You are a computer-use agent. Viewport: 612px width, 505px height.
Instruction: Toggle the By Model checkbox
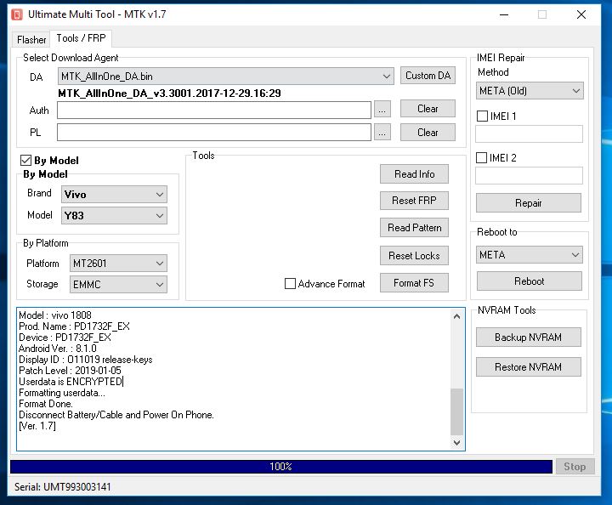tap(25, 161)
